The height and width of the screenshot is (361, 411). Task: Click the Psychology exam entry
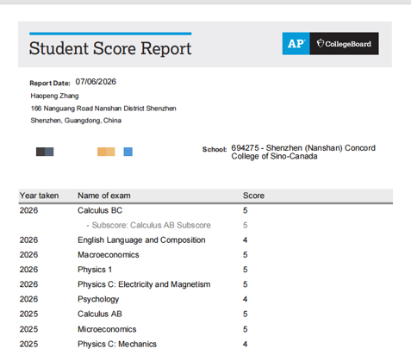pyautogui.click(x=98, y=300)
